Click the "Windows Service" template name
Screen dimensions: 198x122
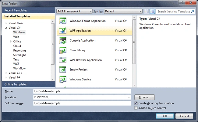pyautogui.click(x=80, y=79)
